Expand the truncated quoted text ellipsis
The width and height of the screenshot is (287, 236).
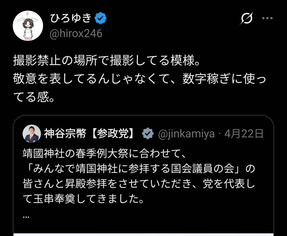pyautogui.click(x=26, y=216)
